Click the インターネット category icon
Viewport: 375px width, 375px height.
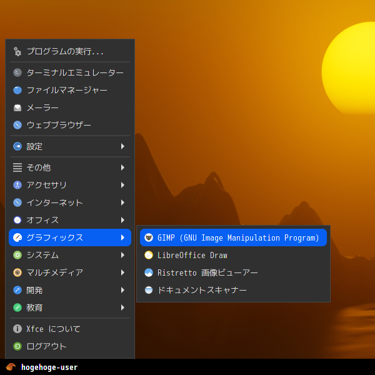(17, 202)
